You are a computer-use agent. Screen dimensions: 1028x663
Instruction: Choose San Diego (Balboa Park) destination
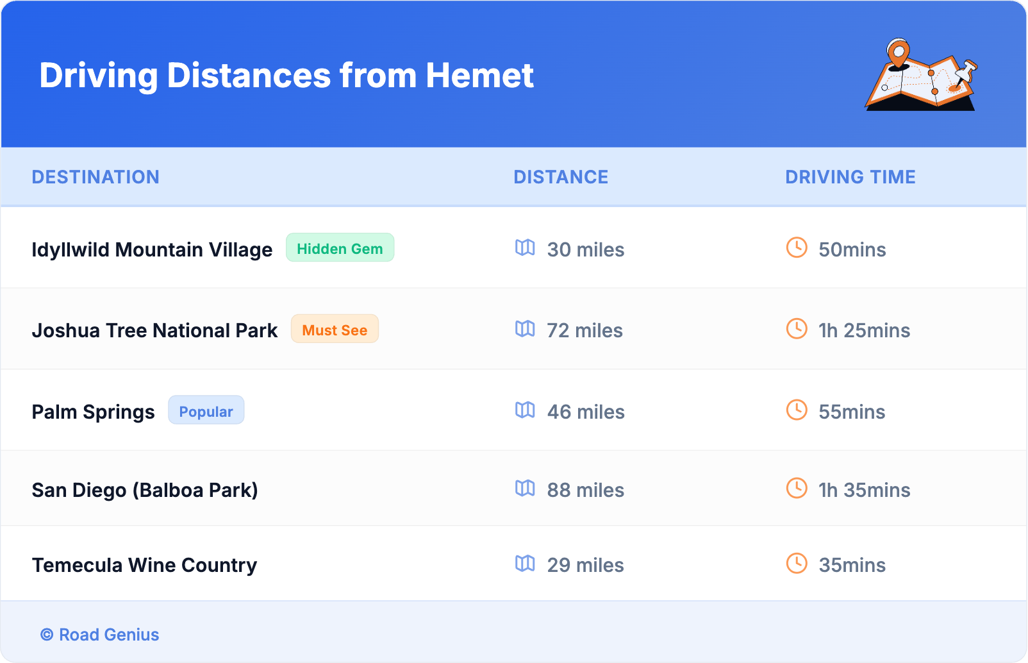(x=145, y=490)
